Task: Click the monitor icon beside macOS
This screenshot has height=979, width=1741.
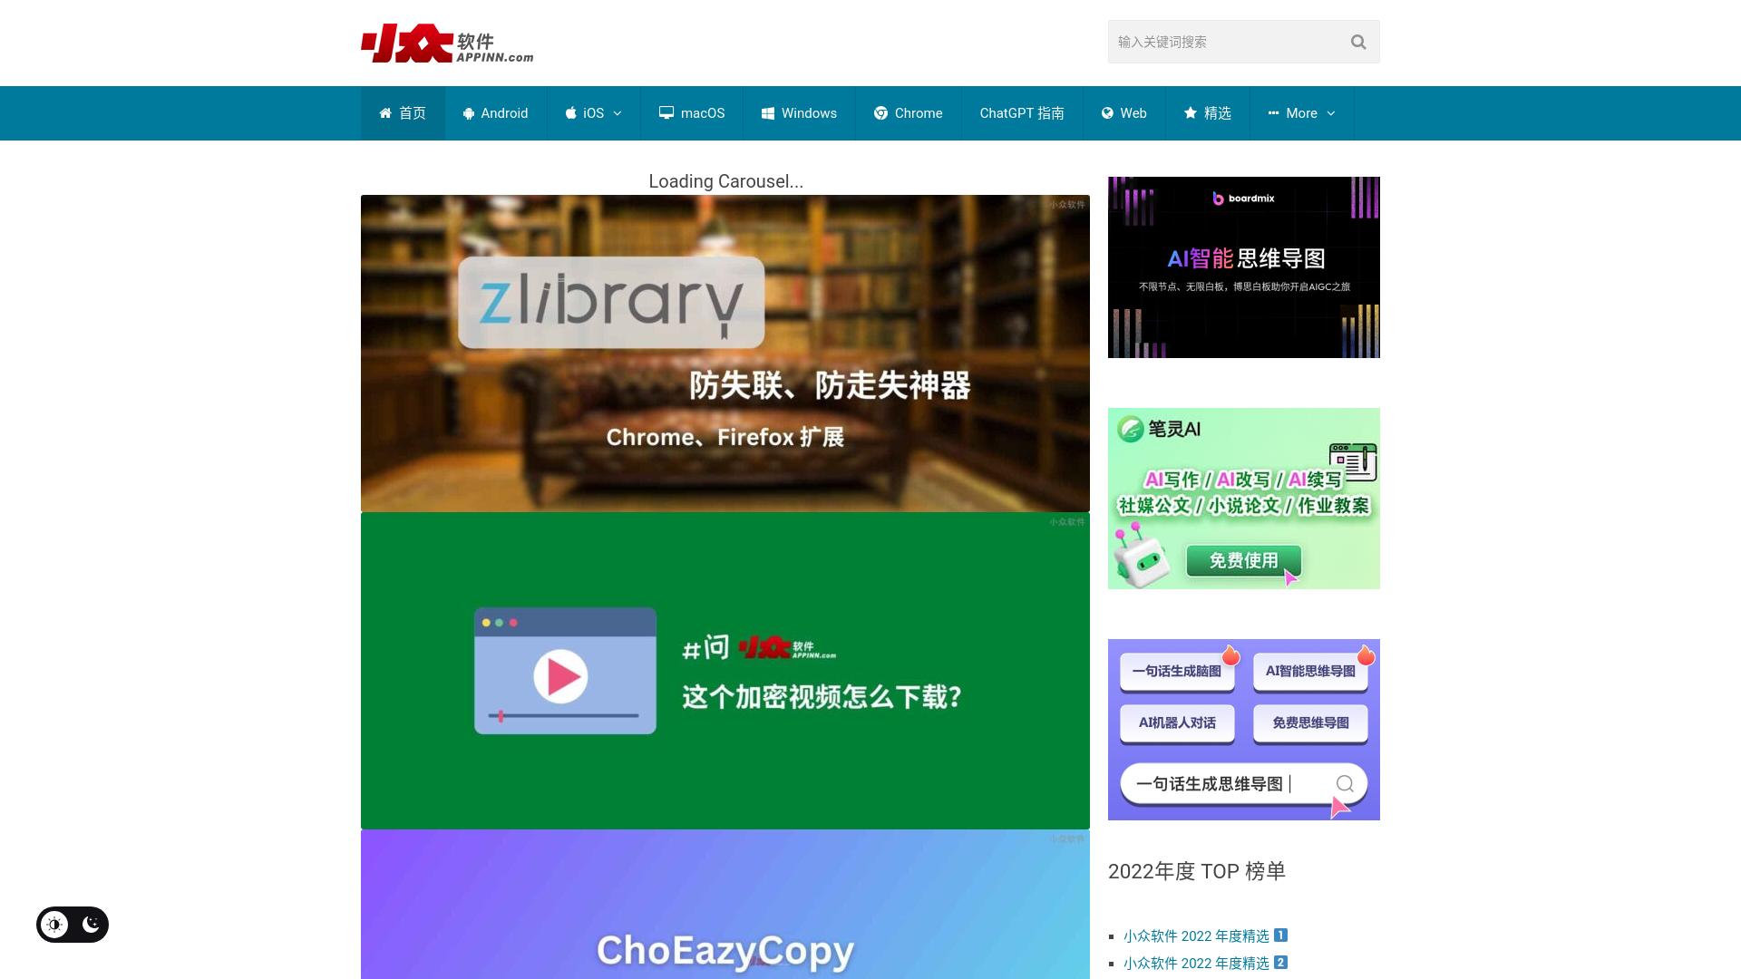Action: 666,113
